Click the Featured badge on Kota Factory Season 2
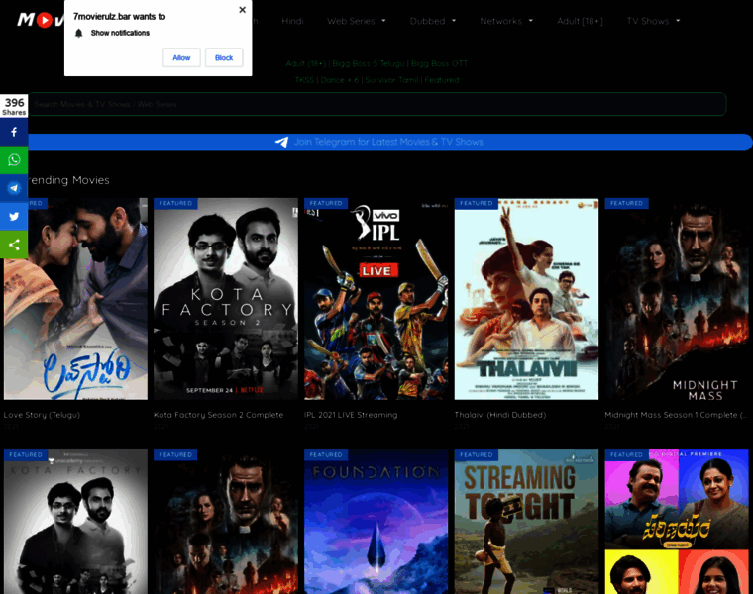753x594 pixels. pyautogui.click(x=175, y=203)
